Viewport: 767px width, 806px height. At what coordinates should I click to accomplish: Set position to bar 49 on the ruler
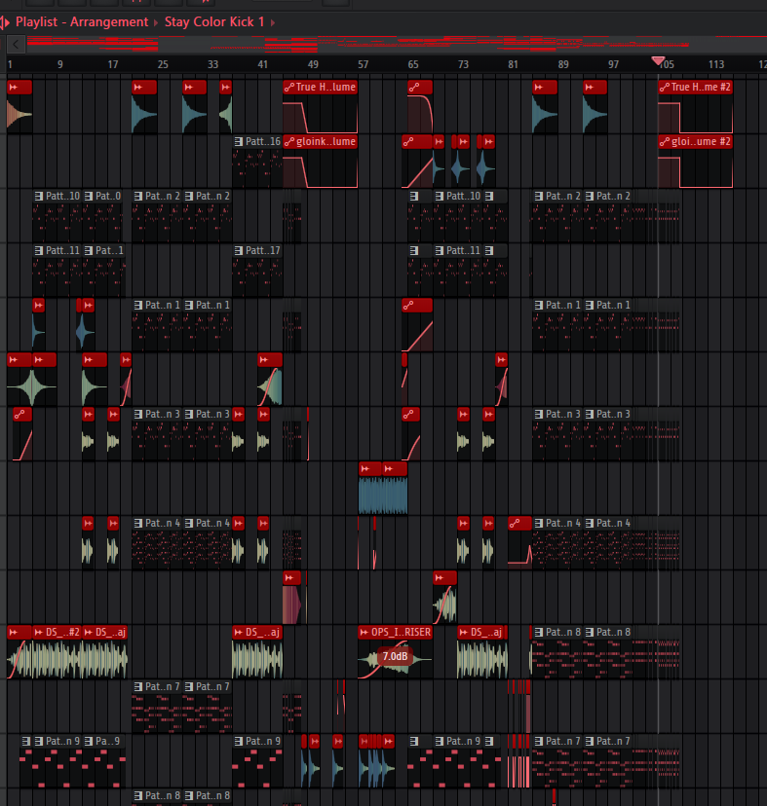pyautogui.click(x=313, y=65)
